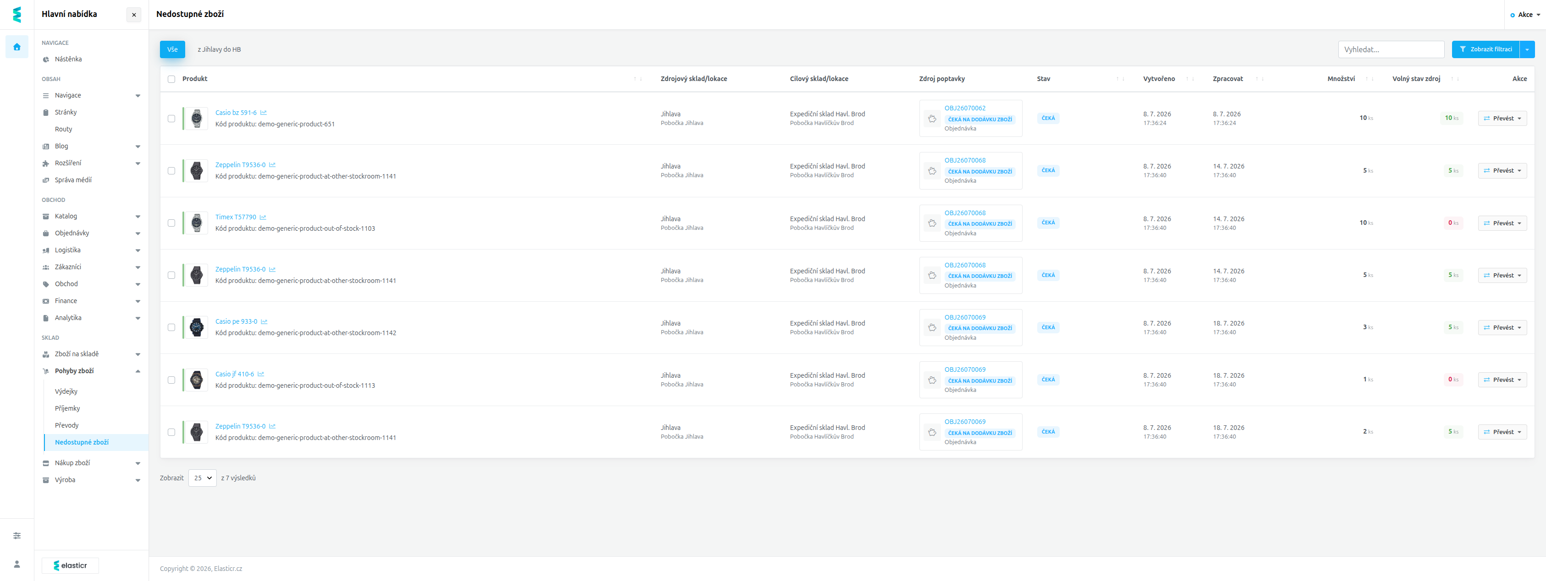The image size is (1546, 581).
Task: Click the chart icon beside Timex T57790
Action: [x=263, y=217]
